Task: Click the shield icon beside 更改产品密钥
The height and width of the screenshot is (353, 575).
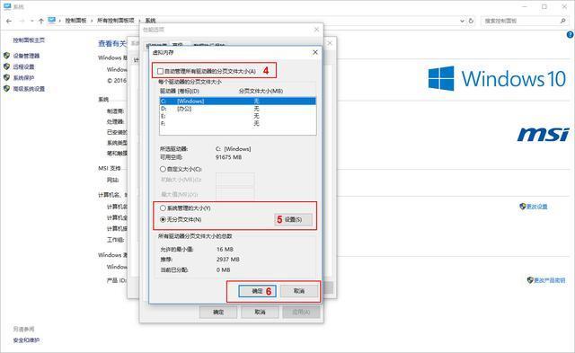Action: [530, 280]
